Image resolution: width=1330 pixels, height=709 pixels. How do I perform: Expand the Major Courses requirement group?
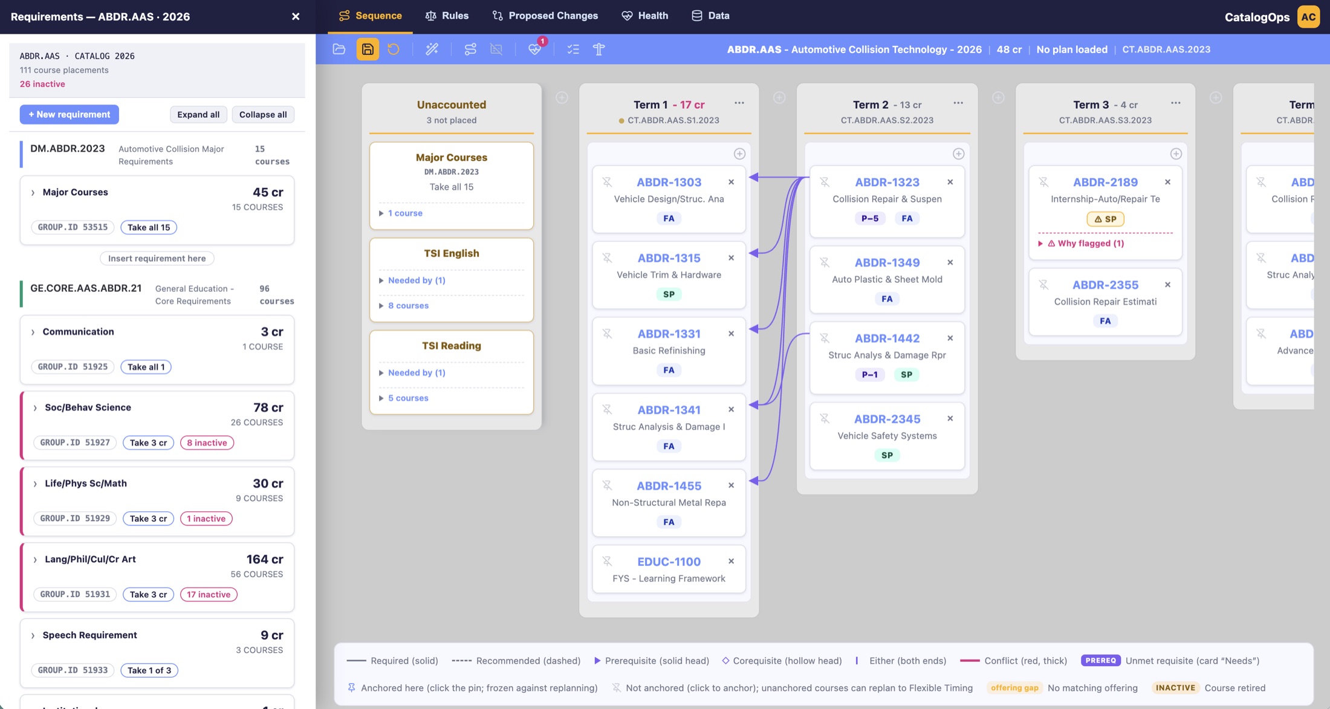point(33,193)
